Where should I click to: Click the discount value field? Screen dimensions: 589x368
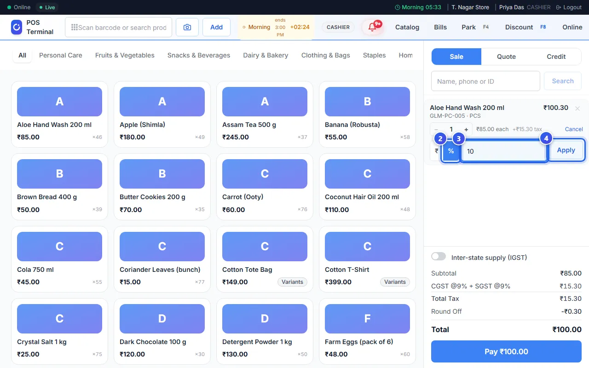504,151
